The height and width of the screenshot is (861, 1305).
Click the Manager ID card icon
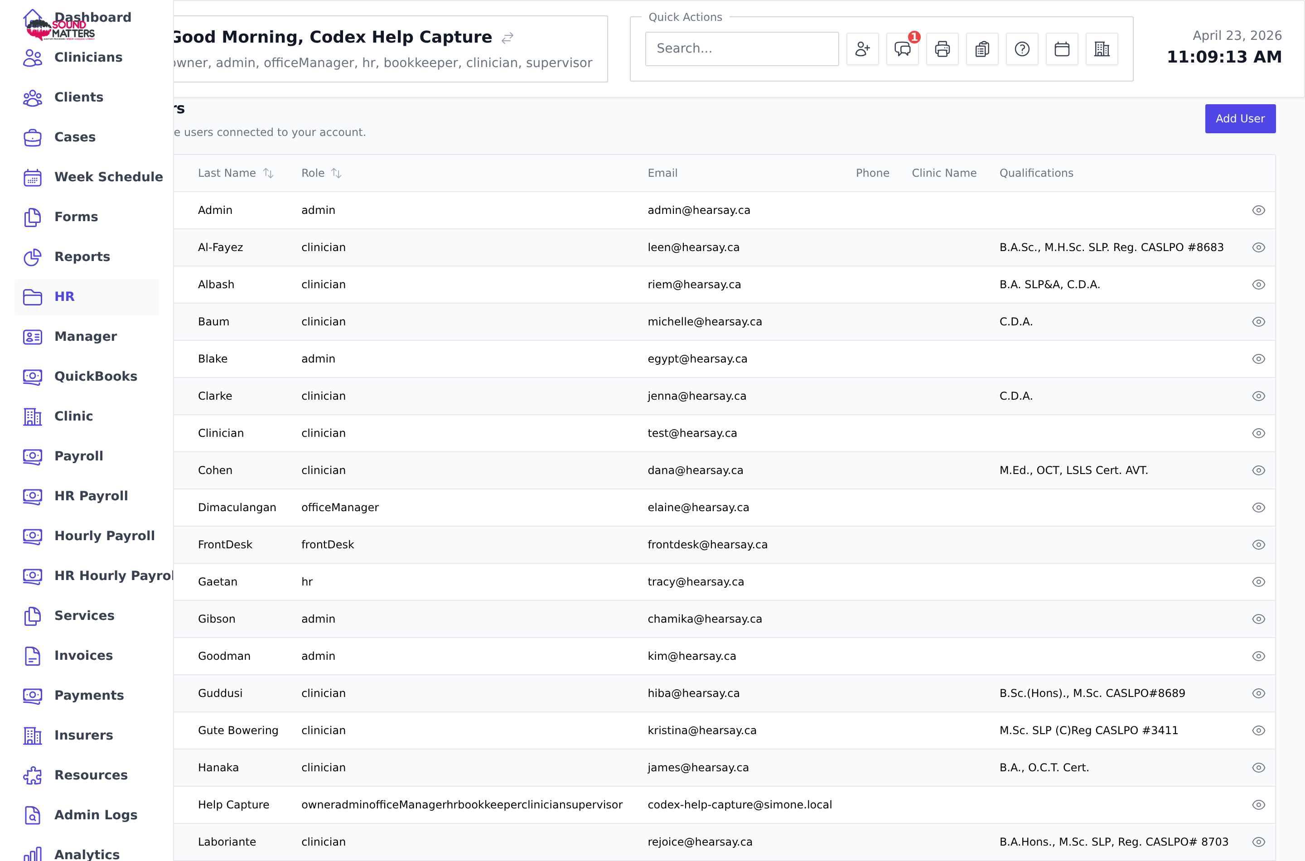32,337
